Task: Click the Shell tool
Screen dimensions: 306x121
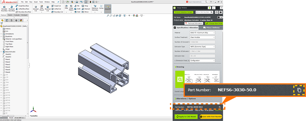Action: (77, 12)
